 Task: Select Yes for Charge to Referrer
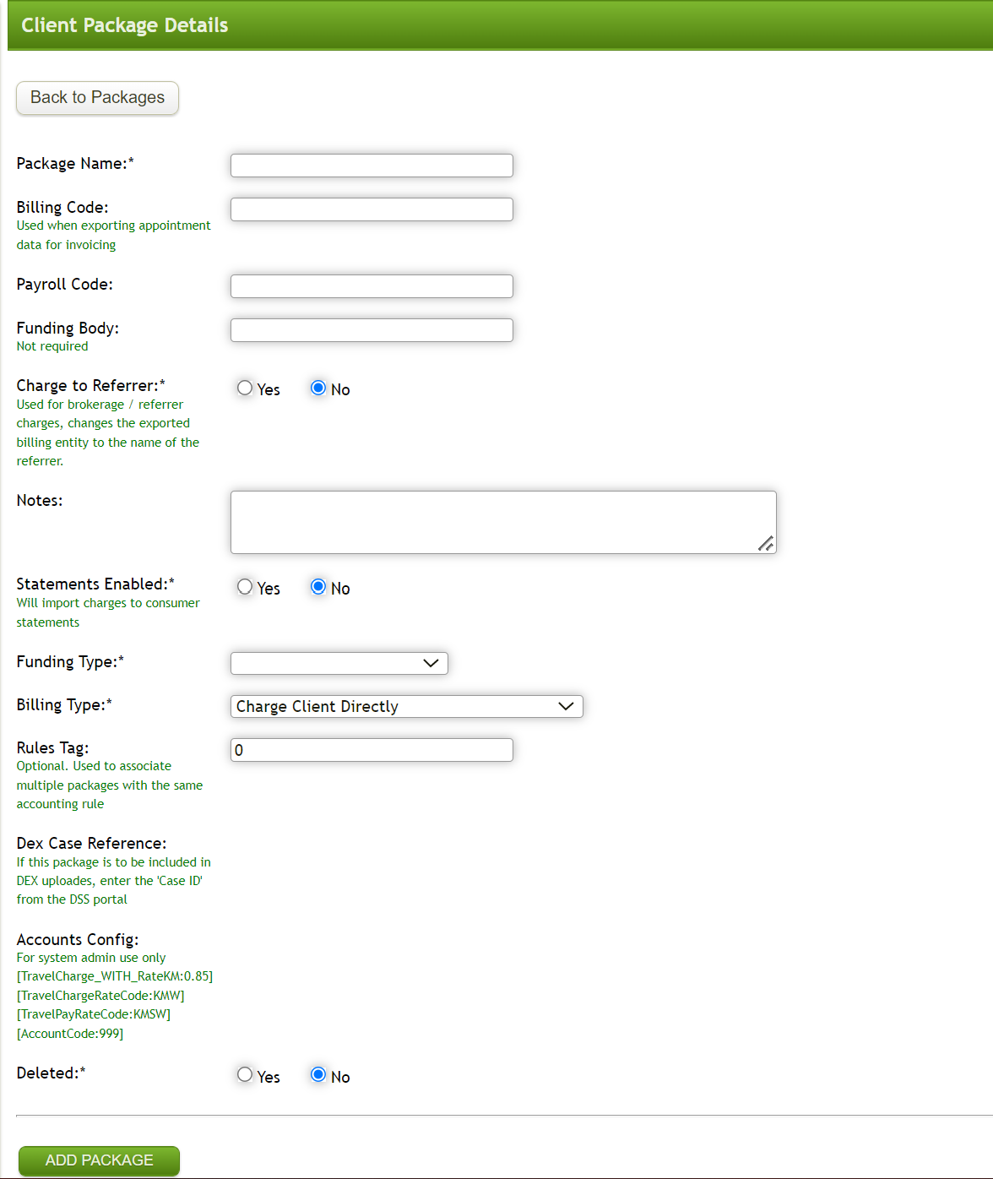pos(245,388)
